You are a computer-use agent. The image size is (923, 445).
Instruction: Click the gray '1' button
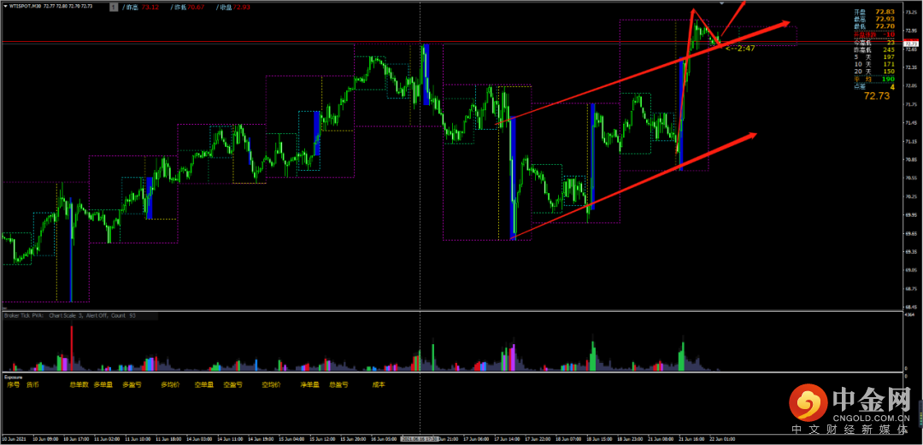click(113, 5)
